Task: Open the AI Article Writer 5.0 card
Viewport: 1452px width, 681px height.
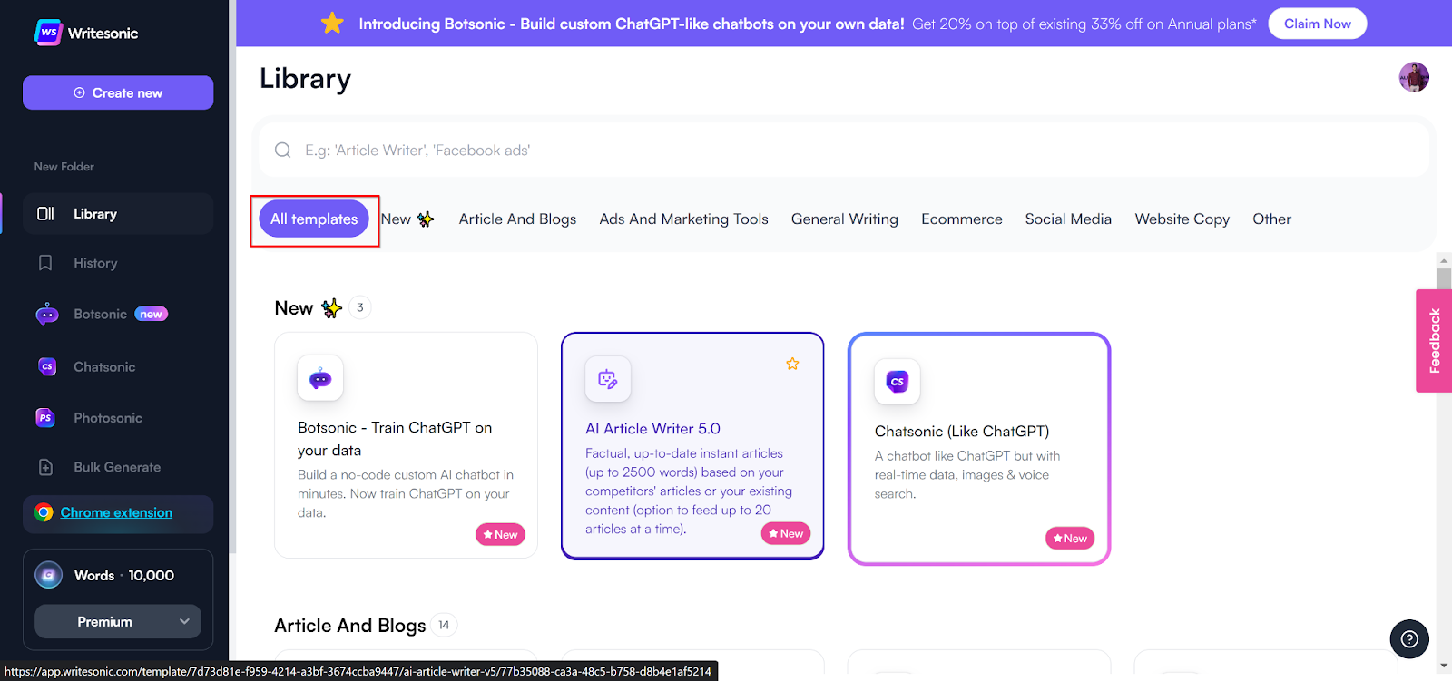Action: 692,446
